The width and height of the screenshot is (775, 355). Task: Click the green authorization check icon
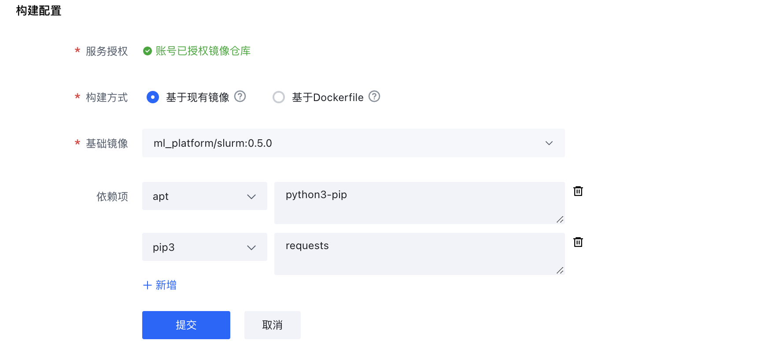coord(148,51)
